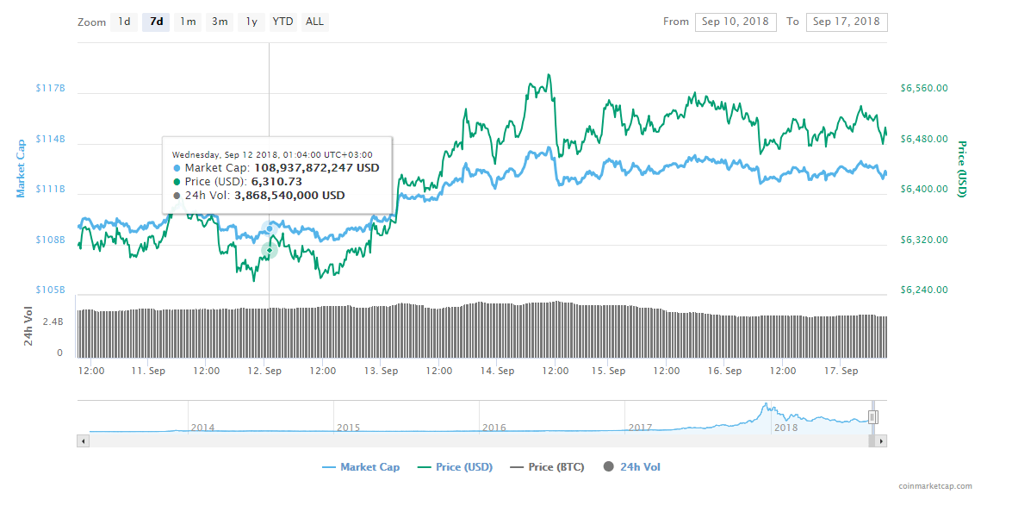The image size is (1012, 506).
Task: Click the green price marker dot
Action: (x=270, y=250)
